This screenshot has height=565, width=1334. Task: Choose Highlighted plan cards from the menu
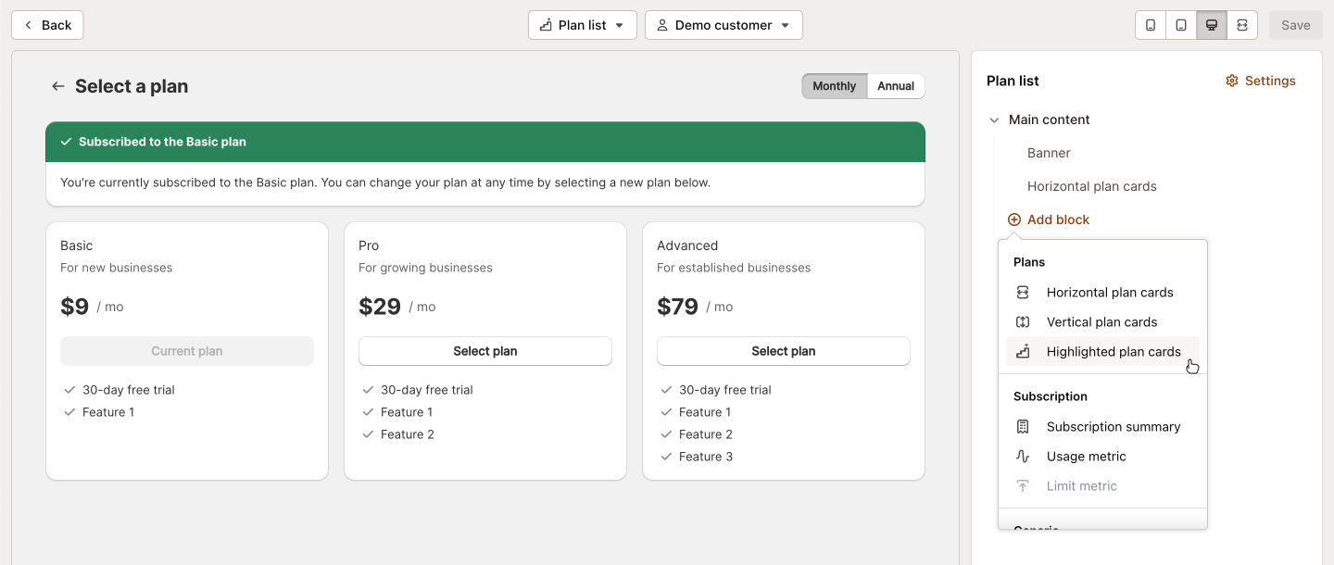pyautogui.click(x=1113, y=351)
